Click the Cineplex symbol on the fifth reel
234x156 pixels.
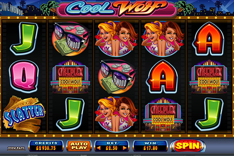(x=209, y=76)
